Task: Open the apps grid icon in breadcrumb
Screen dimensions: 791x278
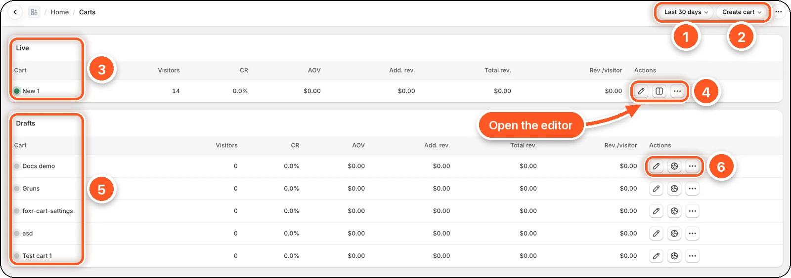Action: coord(34,12)
